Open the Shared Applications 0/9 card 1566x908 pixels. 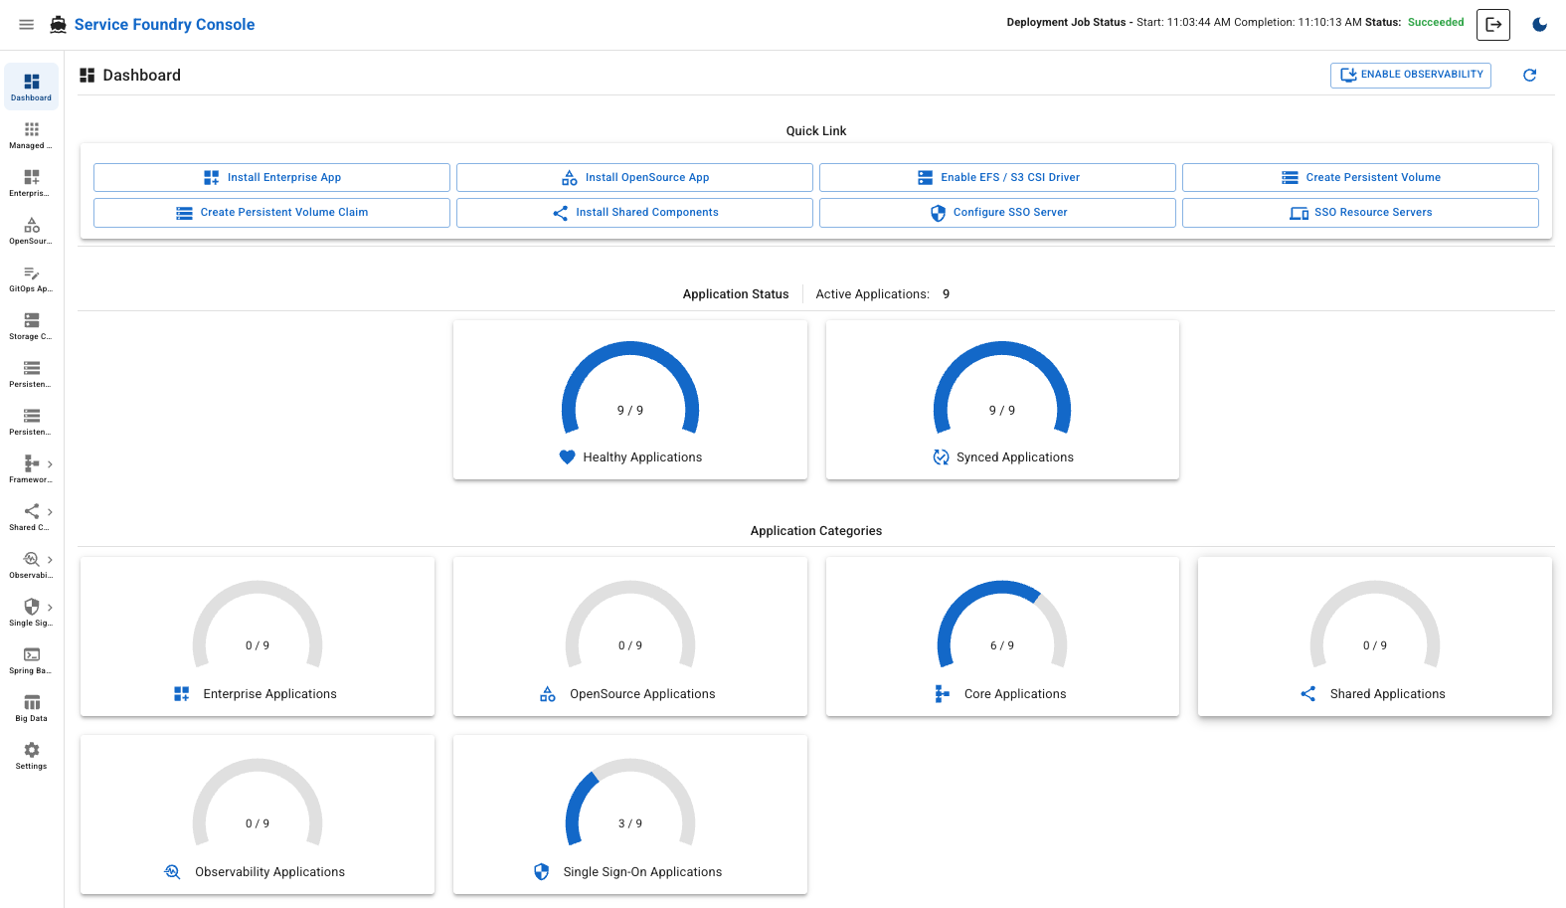1375,636
